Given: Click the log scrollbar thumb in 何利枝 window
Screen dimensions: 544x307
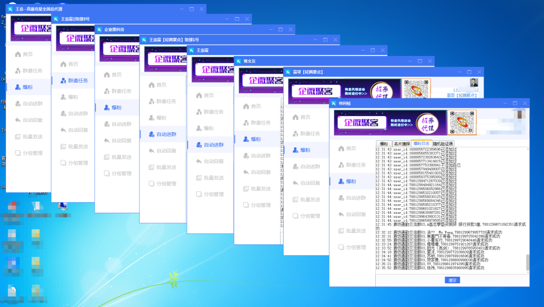Looking at the screenshot, I should (x=528, y=262).
